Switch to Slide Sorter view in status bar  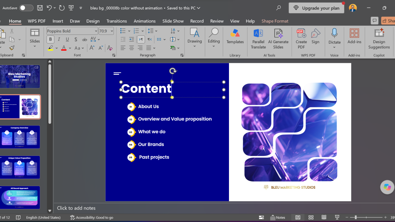pos(311,217)
